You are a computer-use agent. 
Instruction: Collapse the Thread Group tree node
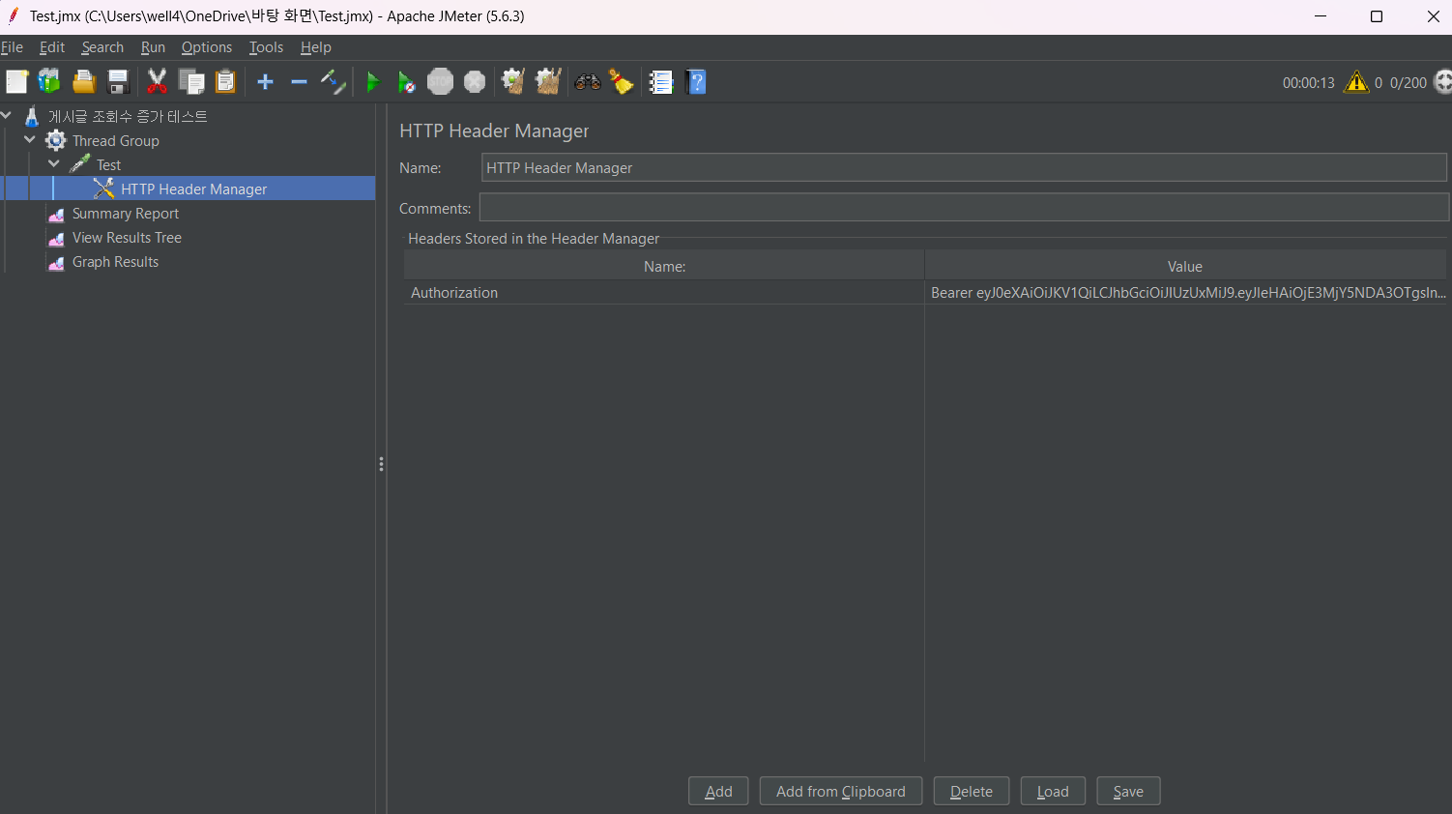tap(30, 139)
